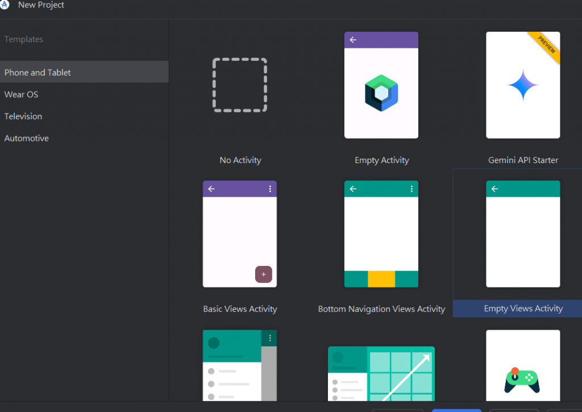Choose the responsive grid template thumbnail
Viewport: 582px width, 412px height.
pyautogui.click(x=381, y=373)
